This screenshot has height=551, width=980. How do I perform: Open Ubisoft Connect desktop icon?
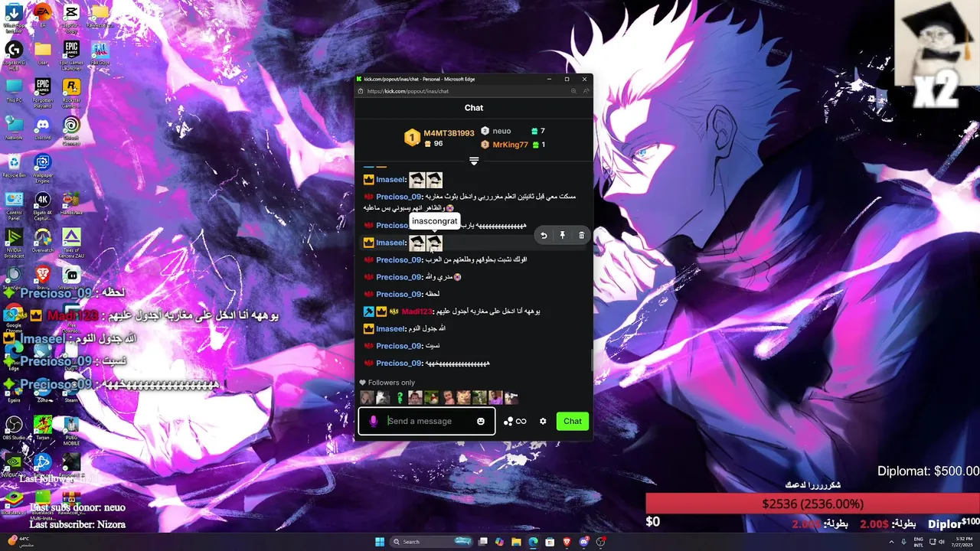pos(71,129)
